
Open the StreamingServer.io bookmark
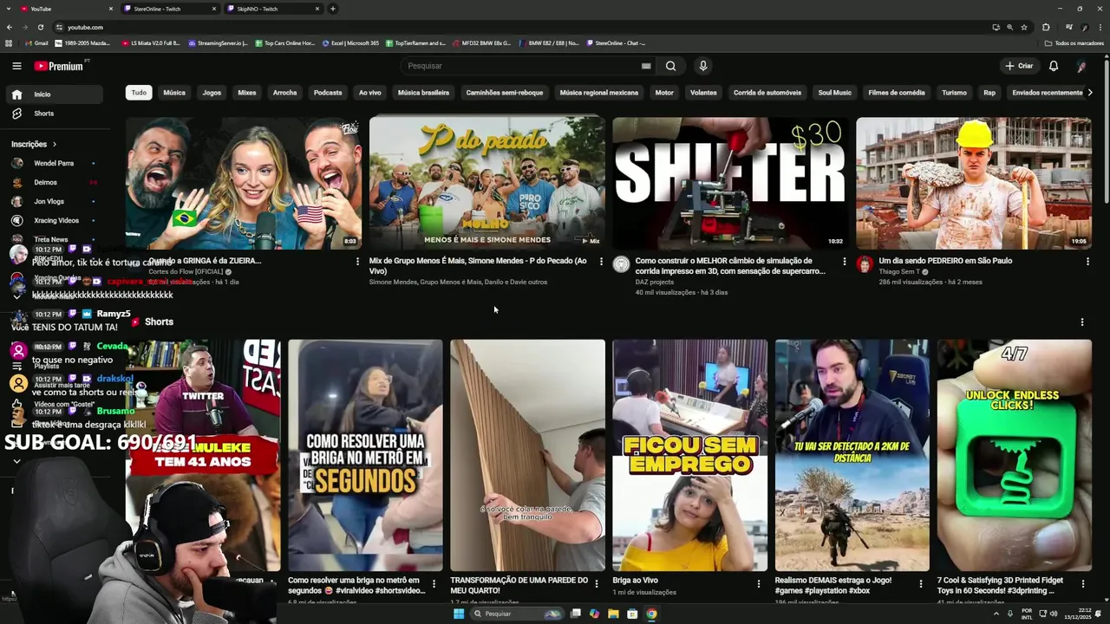click(x=218, y=43)
